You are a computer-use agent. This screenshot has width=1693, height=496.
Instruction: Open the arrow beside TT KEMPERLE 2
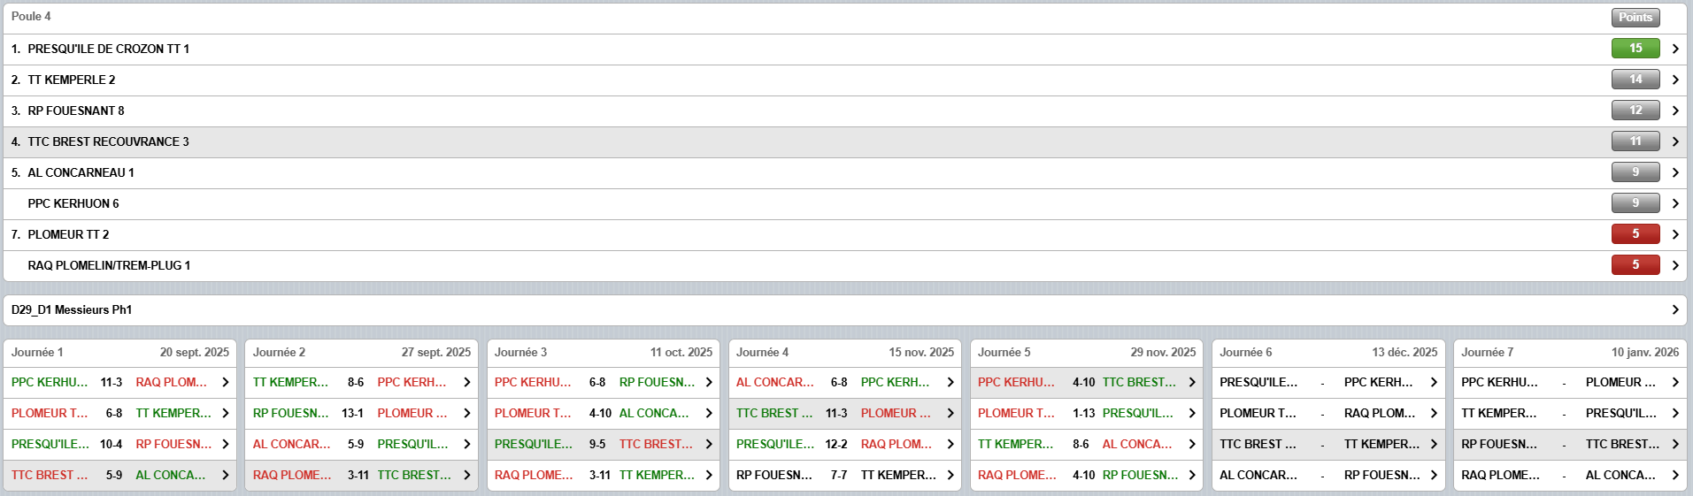click(1674, 80)
